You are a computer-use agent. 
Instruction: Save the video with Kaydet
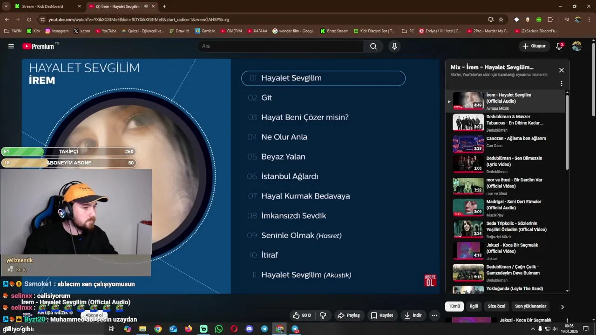pyautogui.click(x=382, y=315)
